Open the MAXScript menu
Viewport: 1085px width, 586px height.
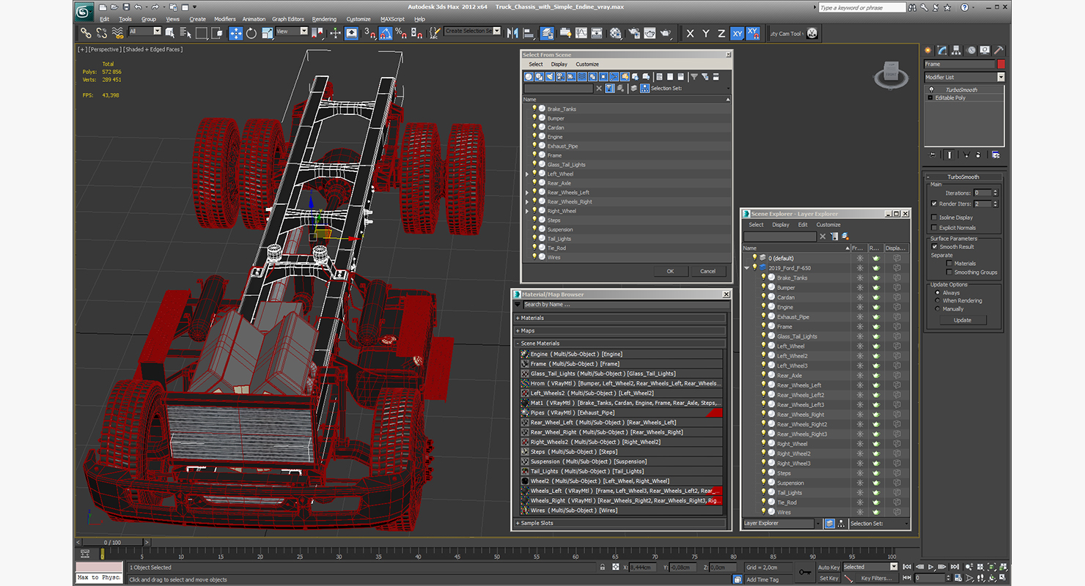click(x=392, y=19)
